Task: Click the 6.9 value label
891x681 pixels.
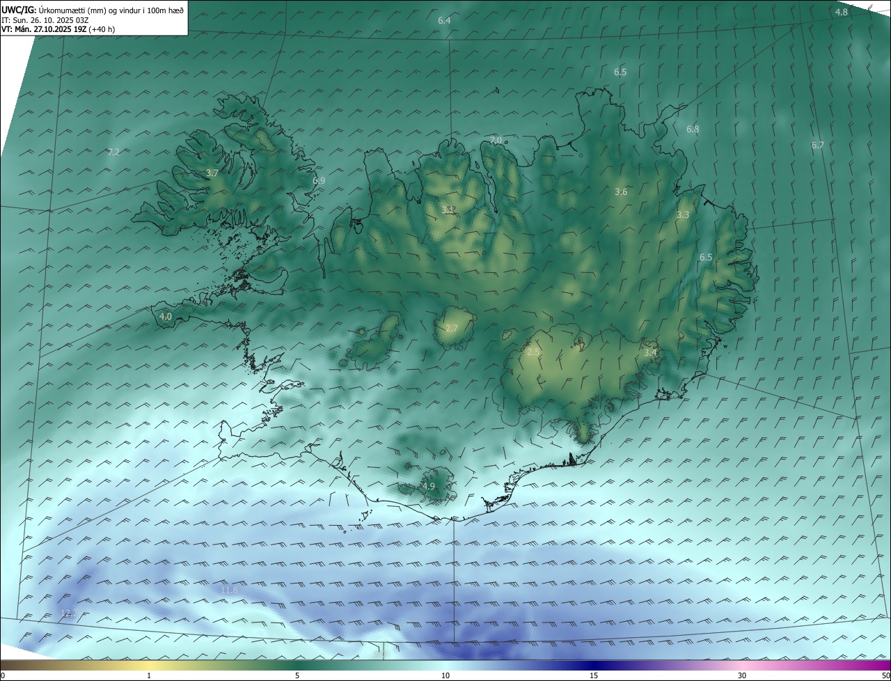Action: pos(319,180)
